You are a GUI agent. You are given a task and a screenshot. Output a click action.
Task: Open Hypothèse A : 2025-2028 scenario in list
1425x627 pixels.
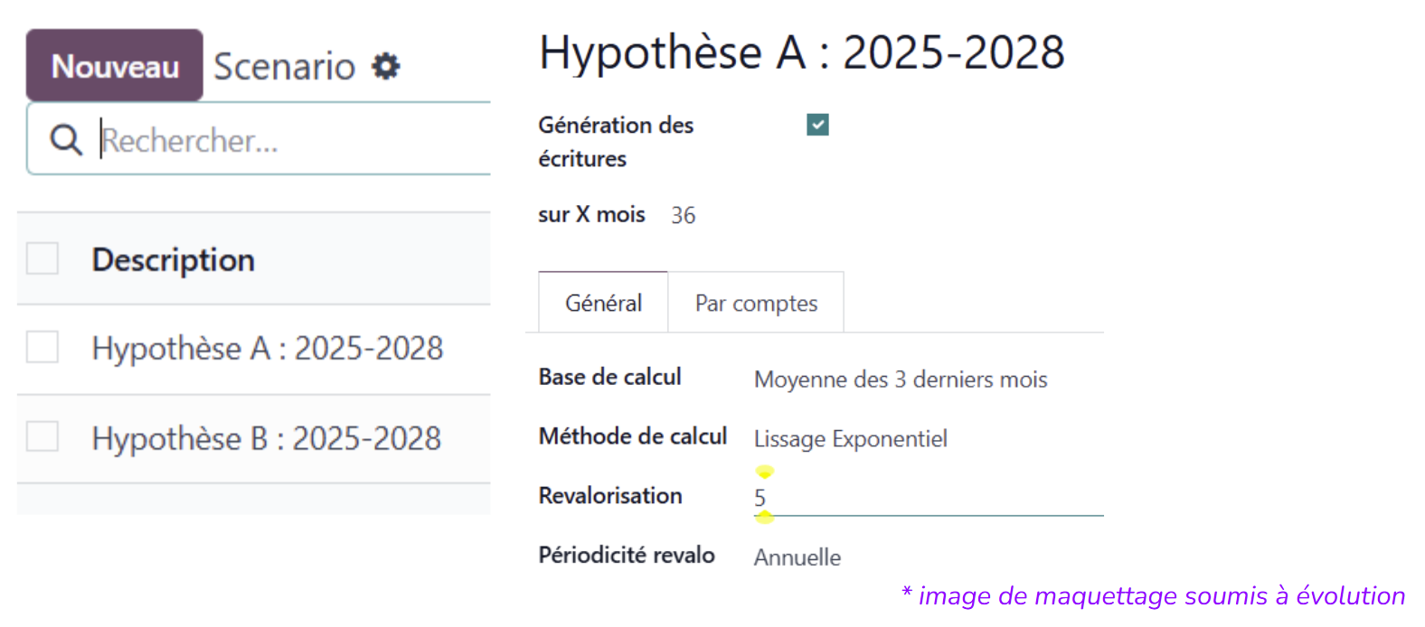tap(268, 349)
